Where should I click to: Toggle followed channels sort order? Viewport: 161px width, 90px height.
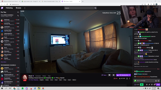[x=18, y=15]
